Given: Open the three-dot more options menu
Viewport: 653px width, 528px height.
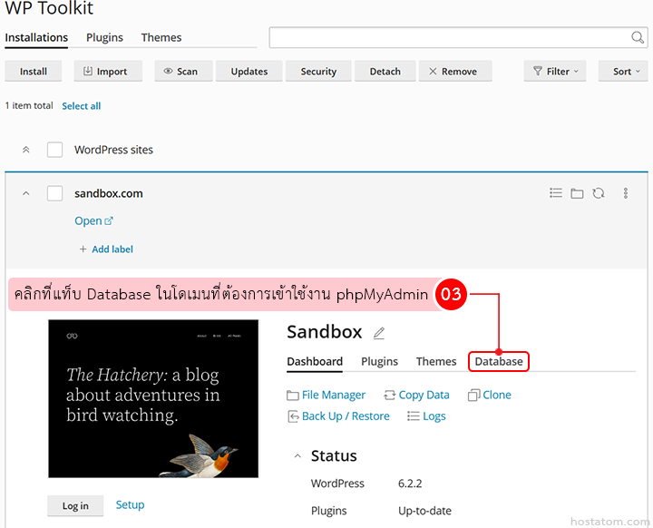Looking at the screenshot, I should coord(626,193).
